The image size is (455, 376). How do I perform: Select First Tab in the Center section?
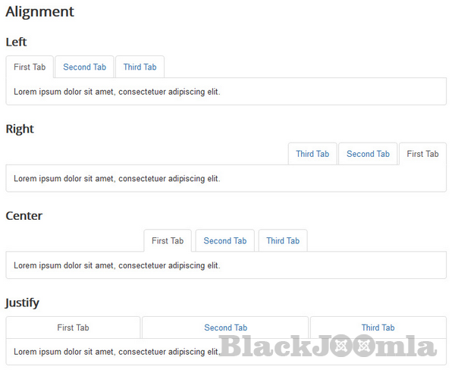point(168,241)
